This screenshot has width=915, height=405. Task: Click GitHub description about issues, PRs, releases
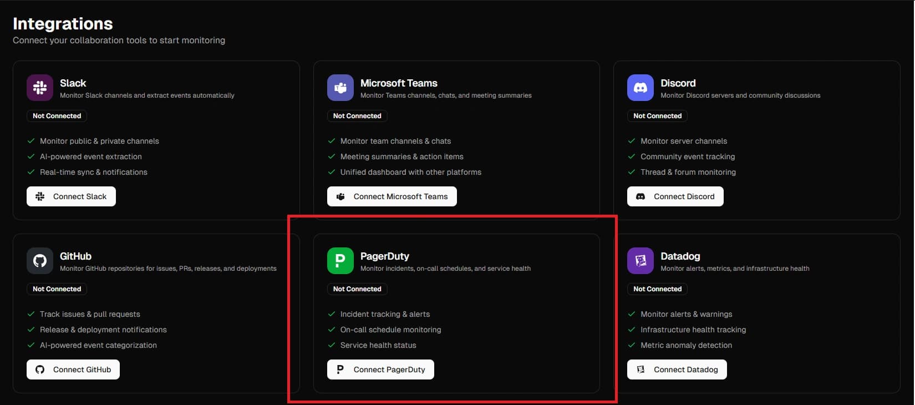(x=168, y=269)
